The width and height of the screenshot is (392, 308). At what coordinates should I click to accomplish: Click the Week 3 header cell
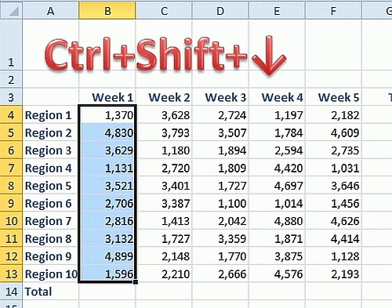(220, 97)
